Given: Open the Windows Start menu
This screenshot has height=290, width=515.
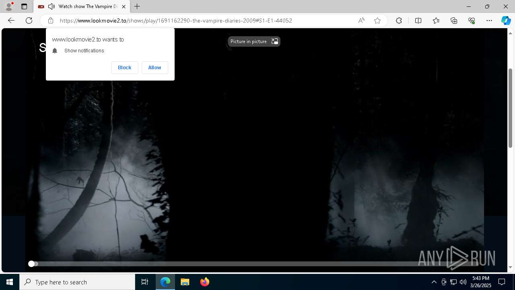Looking at the screenshot, I should [x=10, y=282].
